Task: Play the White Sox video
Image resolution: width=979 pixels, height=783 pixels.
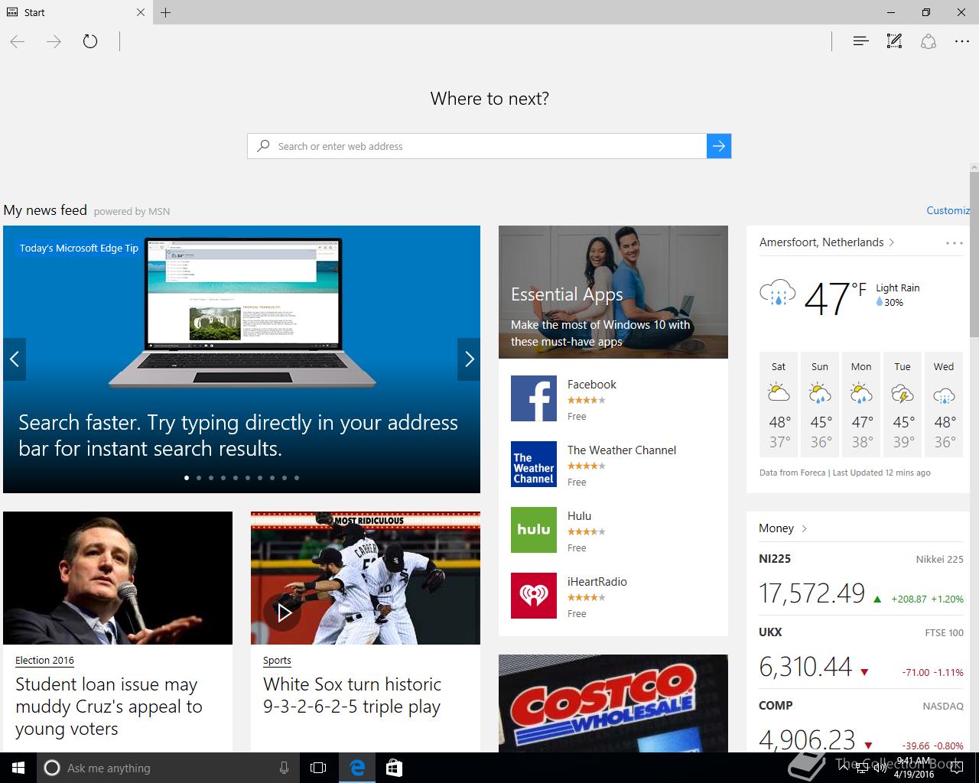Action: coord(284,612)
